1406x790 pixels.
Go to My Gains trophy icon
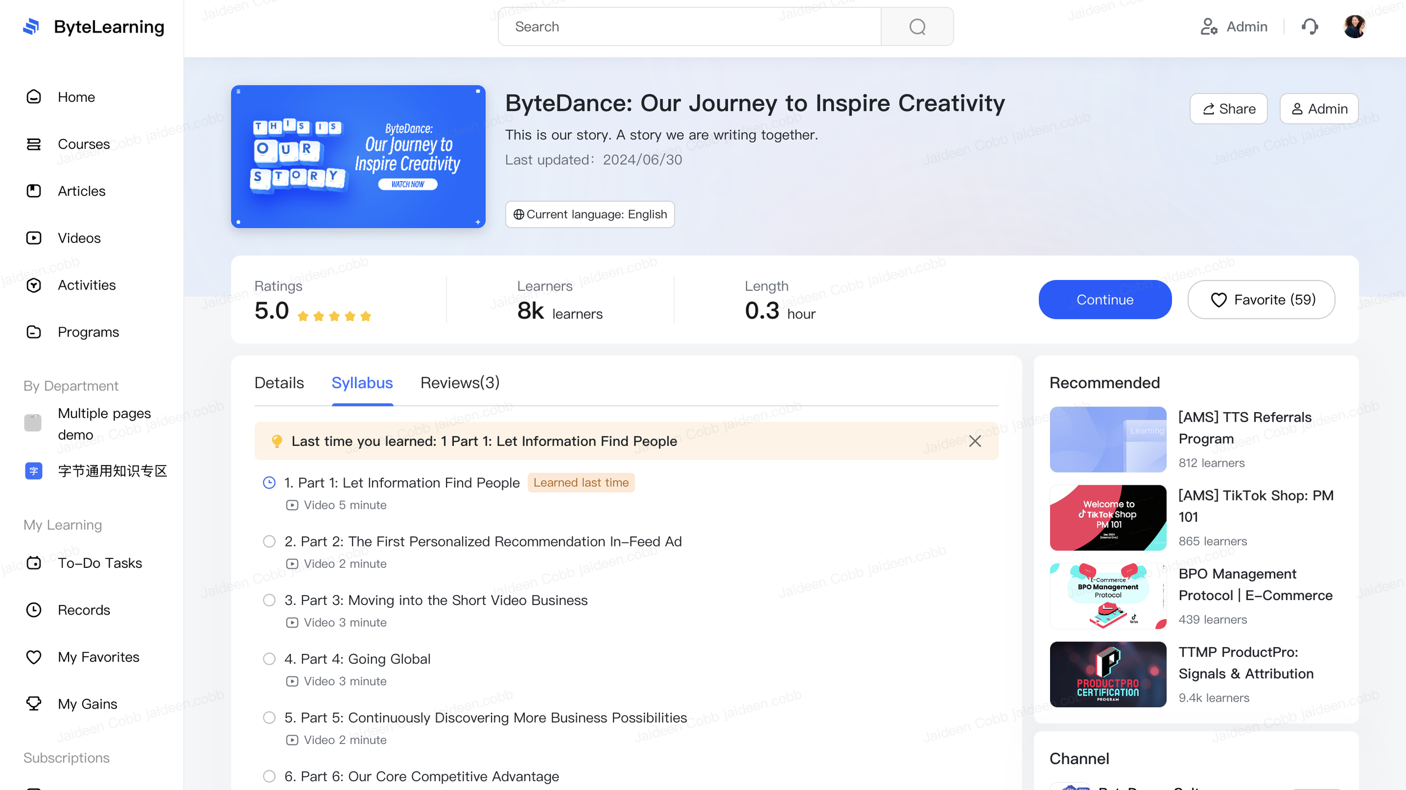coord(34,703)
